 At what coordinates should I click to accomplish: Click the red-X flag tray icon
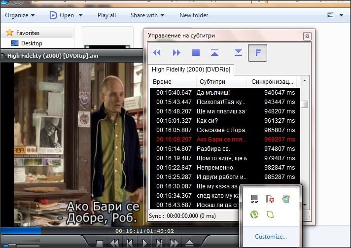(270, 199)
